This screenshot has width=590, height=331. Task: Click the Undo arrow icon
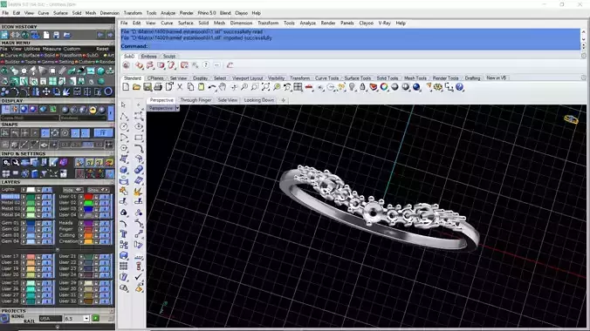click(x=212, y=87)
